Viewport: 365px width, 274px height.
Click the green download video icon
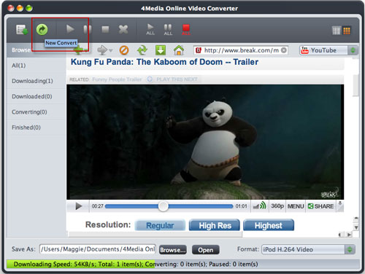tap(161, 50)
